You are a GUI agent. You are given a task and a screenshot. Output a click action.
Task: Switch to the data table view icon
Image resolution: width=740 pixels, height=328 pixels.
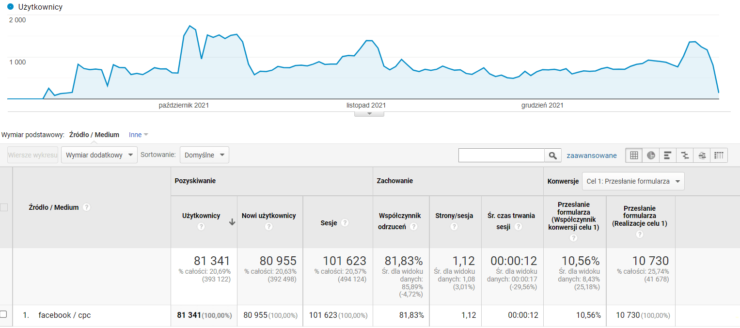(633, 156)
